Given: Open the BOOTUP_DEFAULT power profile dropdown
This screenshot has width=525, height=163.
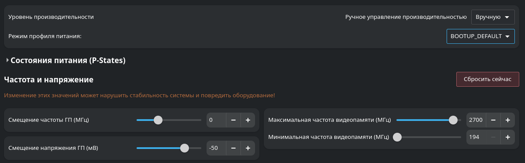Looking at the screenshot, I should (x=481, y=36).
